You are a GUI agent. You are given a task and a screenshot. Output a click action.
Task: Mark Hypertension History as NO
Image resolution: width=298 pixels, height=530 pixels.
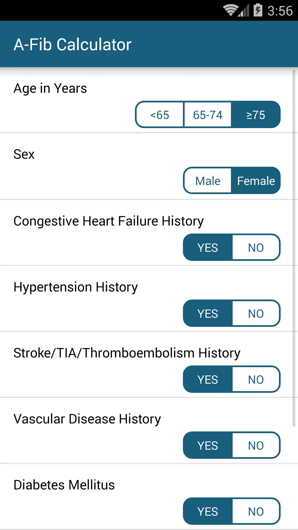pyautogui.click(x=256, y=313)
